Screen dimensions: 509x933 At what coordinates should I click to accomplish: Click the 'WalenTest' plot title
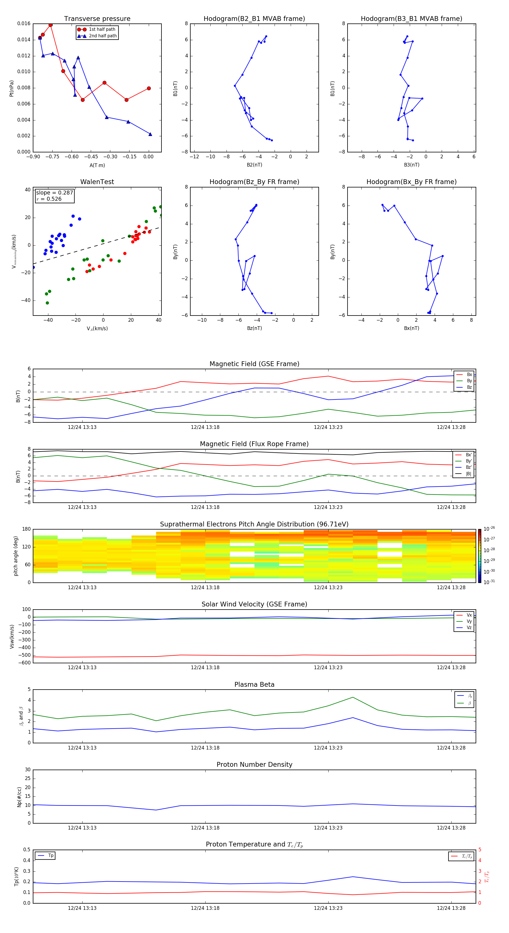pos(97,182)
